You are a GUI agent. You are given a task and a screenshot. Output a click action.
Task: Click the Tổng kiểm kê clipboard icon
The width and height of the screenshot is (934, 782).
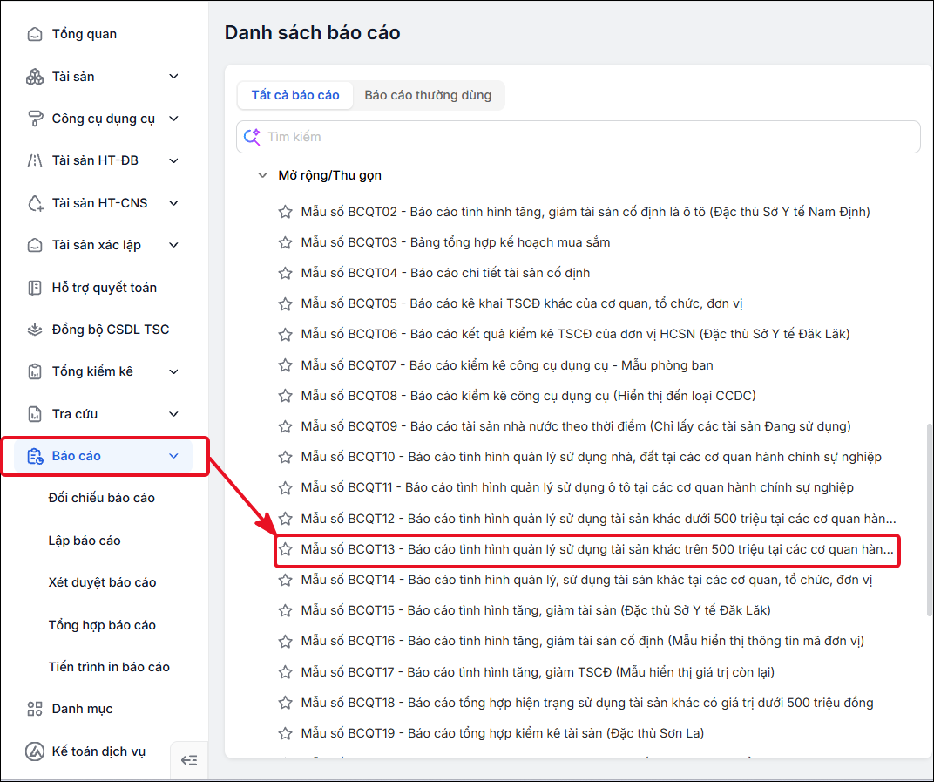pyautogui.click(x=35, y=372)
